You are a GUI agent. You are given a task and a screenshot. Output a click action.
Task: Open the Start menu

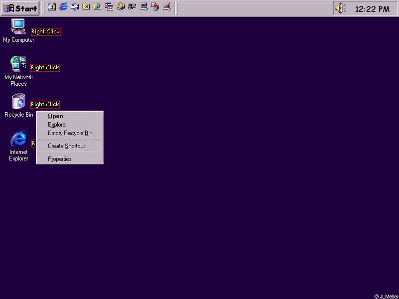click(20, 8)
